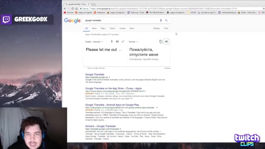The image size is (265, 149).
Task: Swap the source and target languages
Action: click(x=123, y=42)
